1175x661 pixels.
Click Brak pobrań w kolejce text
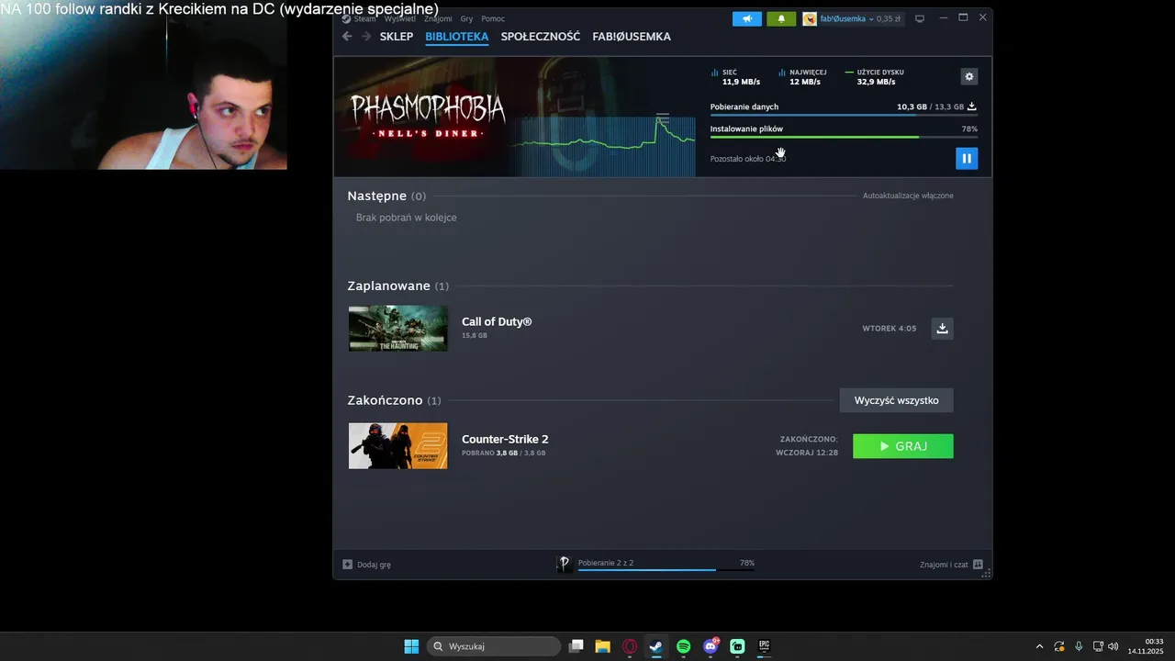407,218
